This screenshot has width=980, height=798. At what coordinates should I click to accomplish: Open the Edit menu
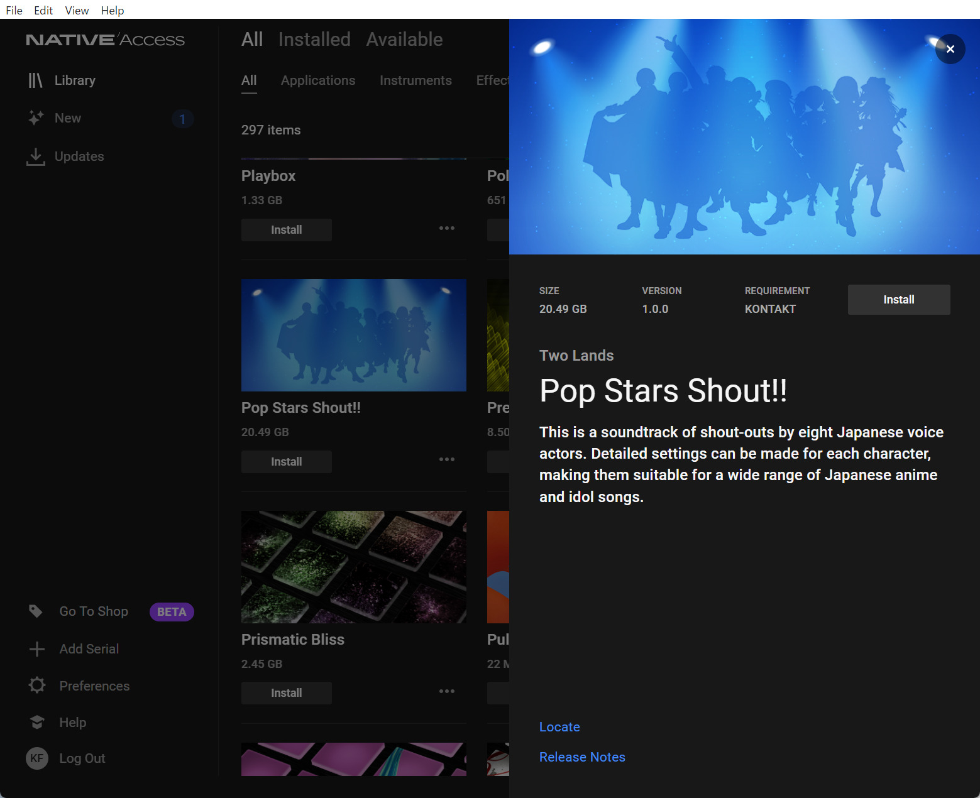click(x=43, y=10)
